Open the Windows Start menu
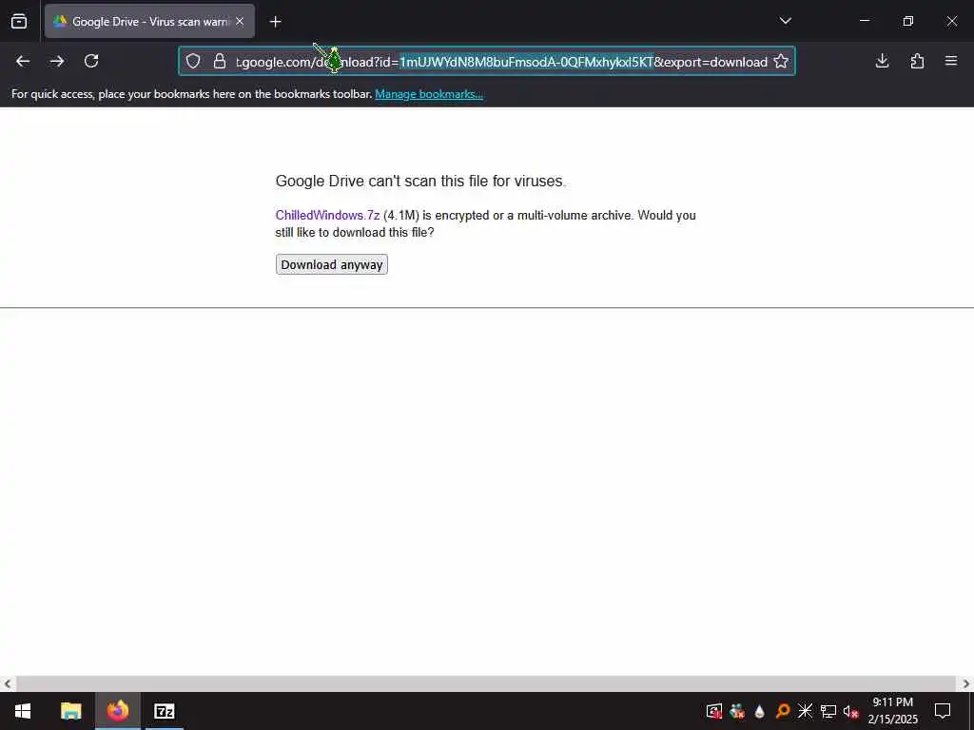Image resolution: width=974 pixels, height=730 pixels. (x=23, y=711)
